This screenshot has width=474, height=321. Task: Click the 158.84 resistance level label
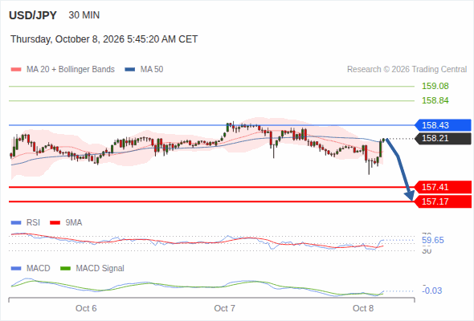435,100
